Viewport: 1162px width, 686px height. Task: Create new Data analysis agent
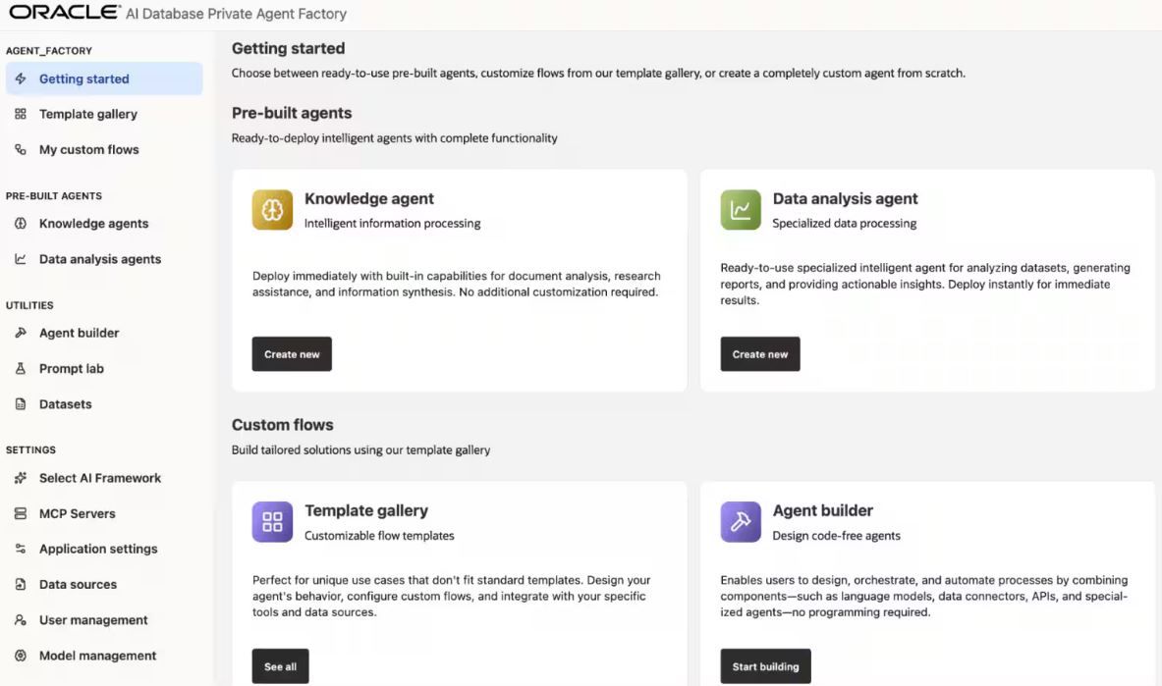coord(760,354)
